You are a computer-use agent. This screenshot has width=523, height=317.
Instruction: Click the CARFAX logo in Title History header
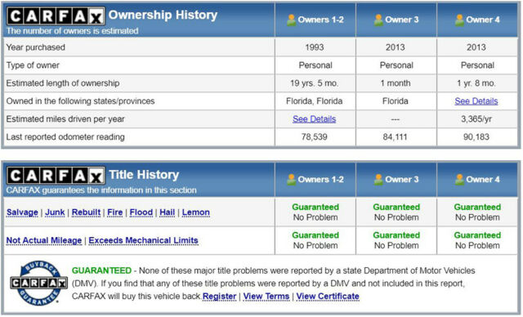click(56, 176)
